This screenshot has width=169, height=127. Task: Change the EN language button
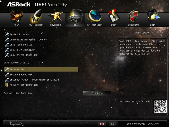112,124
